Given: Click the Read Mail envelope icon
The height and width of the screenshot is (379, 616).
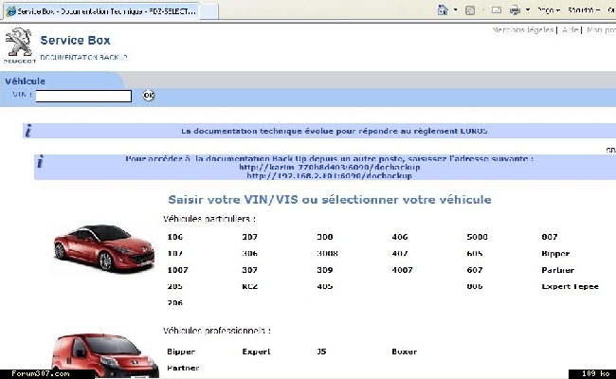Looking at the screenshot, I should 497,9.
